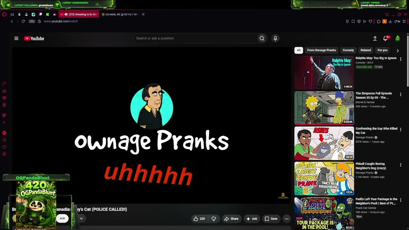Open the Ask AI button
Screen dimensions: 409x230
point(251,219)
